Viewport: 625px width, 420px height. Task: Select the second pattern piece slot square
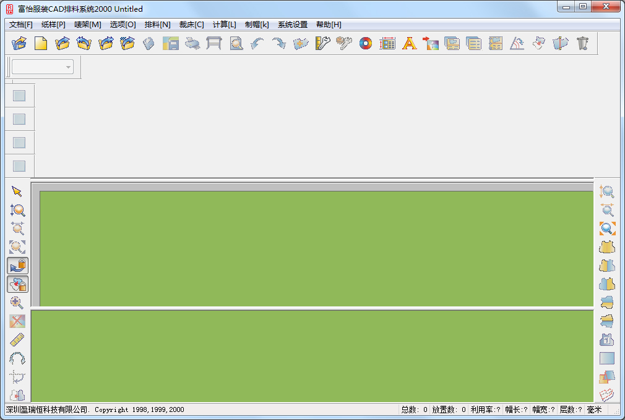coord(19,119)
